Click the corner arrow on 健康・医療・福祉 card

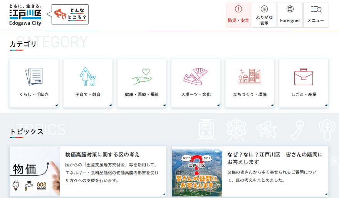(x=164, y=105)
